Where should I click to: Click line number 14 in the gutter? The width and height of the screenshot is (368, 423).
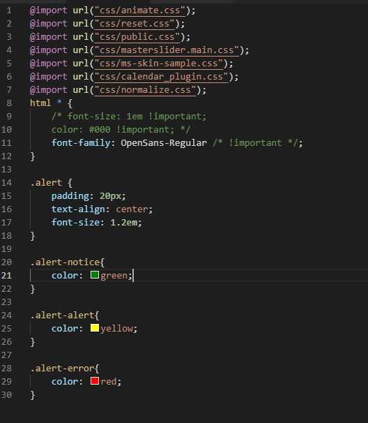click(6, 183)
